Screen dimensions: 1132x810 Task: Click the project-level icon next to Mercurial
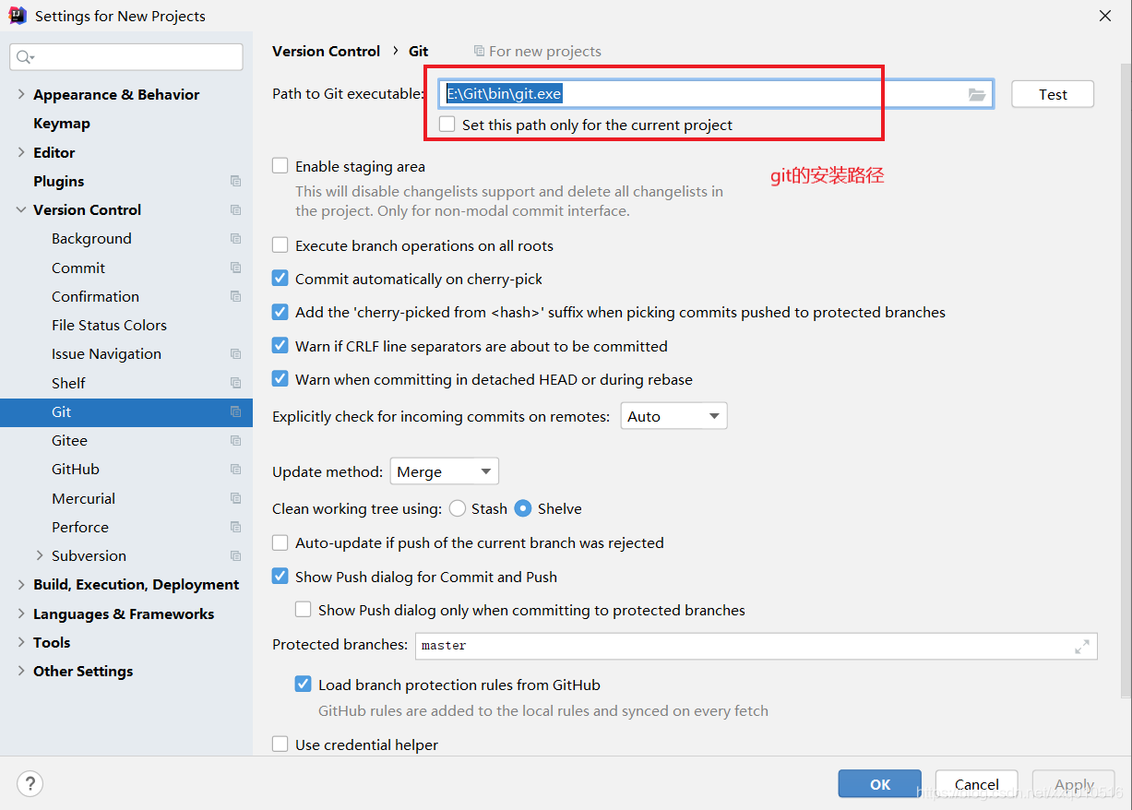click(235, 498)
